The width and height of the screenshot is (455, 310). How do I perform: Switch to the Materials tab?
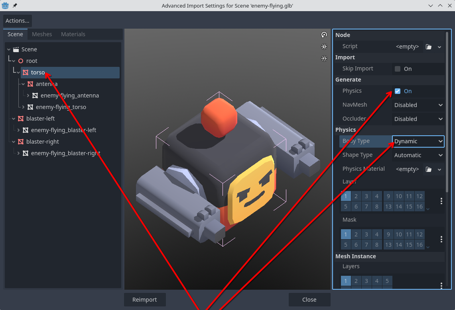click(73, 34)
